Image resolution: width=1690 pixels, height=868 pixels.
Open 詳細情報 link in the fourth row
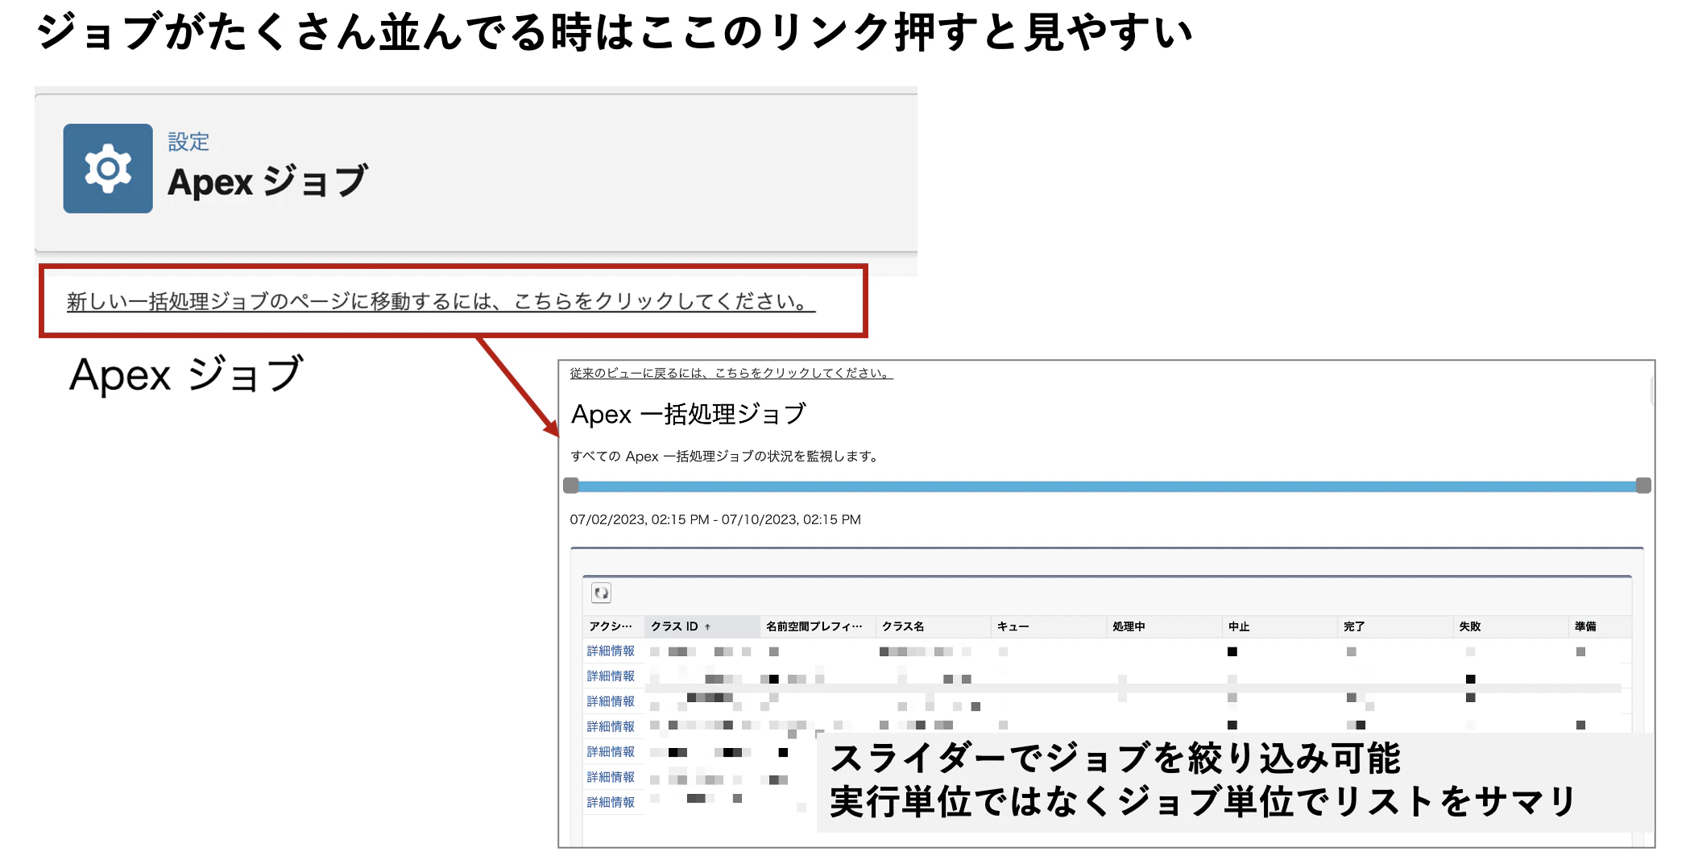[611, 726]
